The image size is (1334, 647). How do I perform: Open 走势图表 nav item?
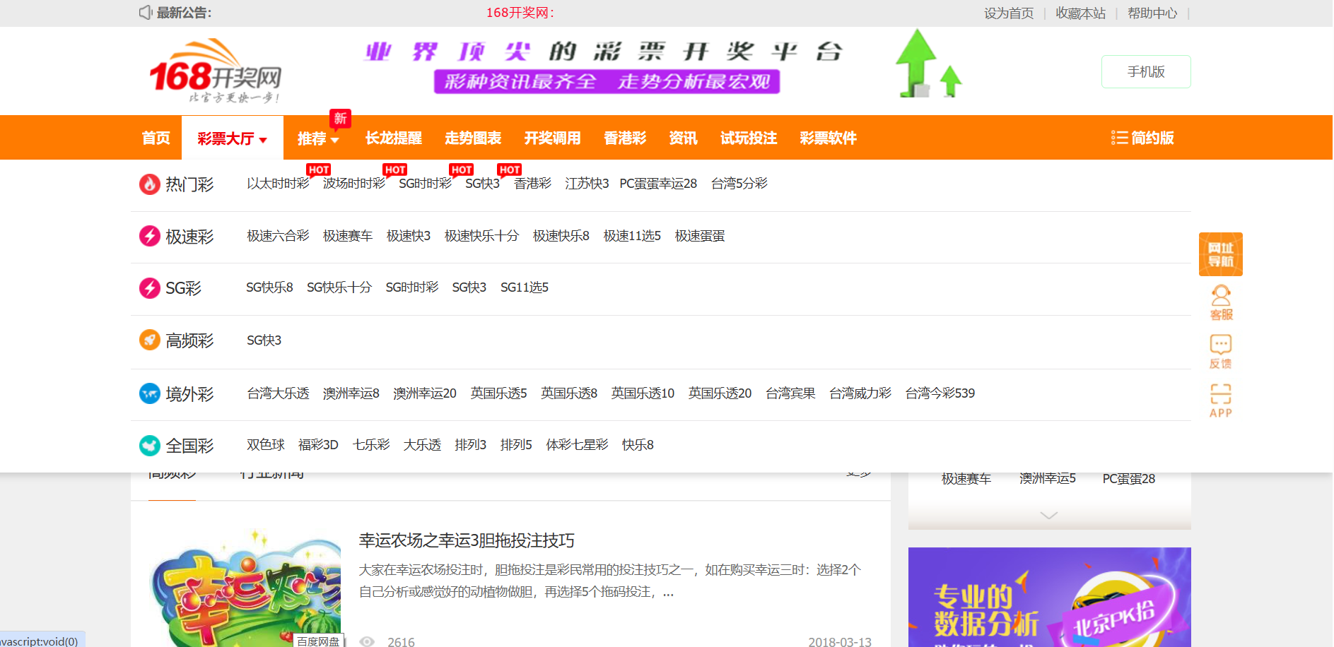(x=473, y=138)
